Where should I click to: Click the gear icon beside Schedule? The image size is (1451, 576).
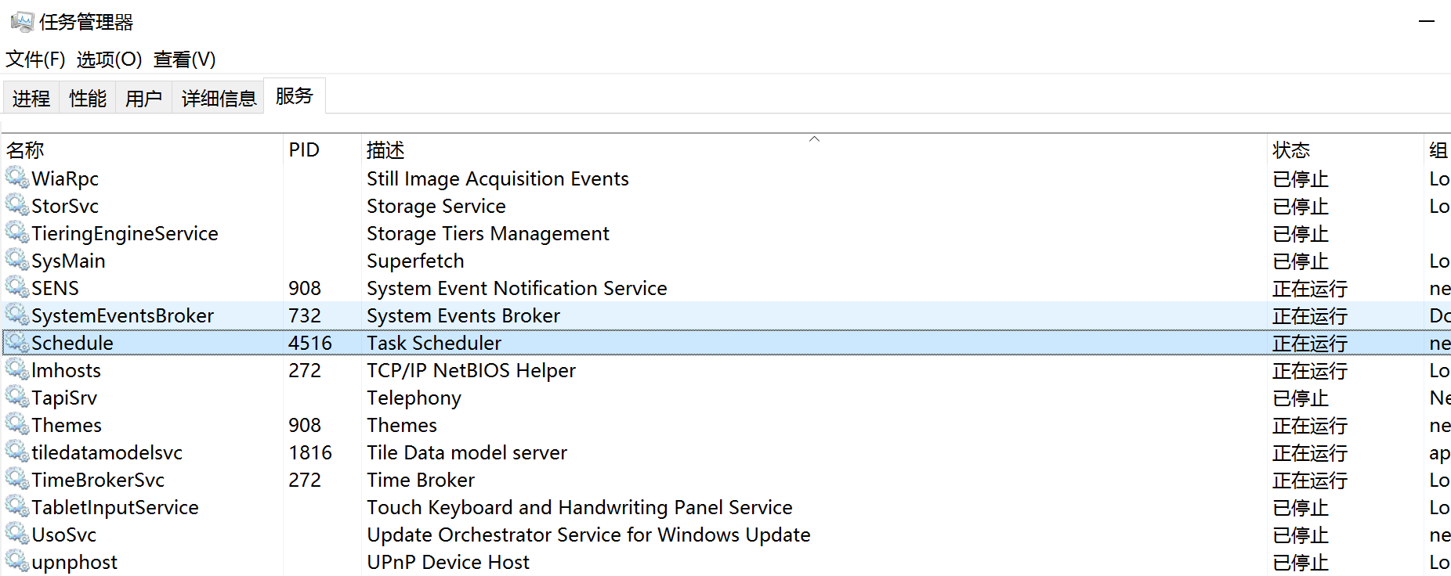pos(17,342)
